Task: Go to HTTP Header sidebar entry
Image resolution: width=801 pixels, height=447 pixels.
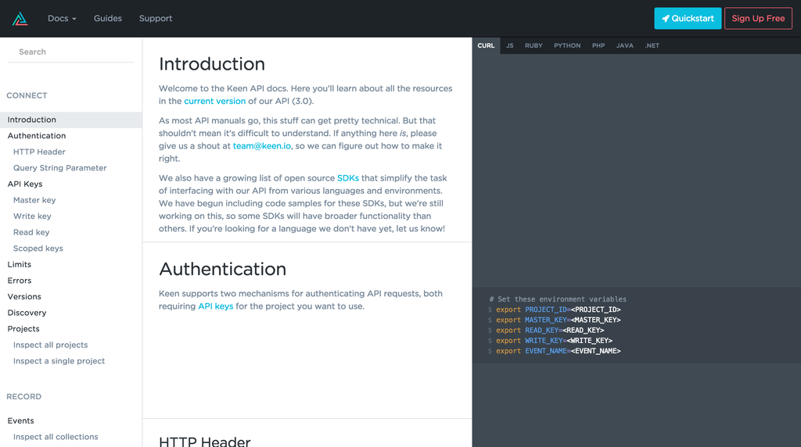Action: 39,152
